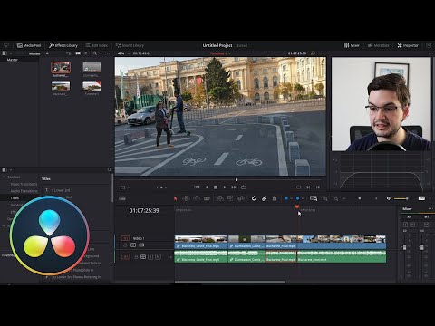
Task: Click the detail zoom icon
Action: [325, 198]
